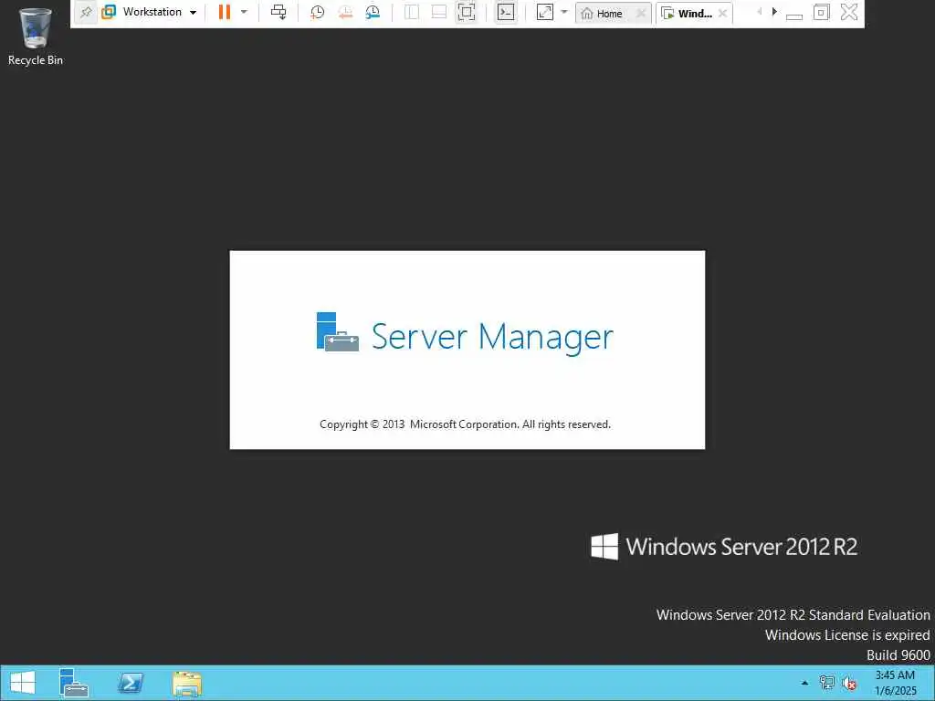
Task: Open Recycle Bin on the desktop
Action: [x=36, y=36]
